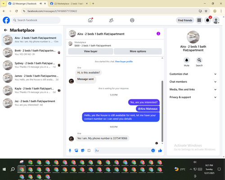Choose a sticker icon
This screenshot has width=225, height=180.
pyautogui.click(x=82, y=150)
